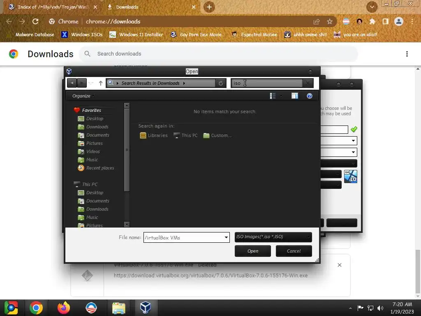The width and height of the screenshot is (421, 316).
Task: Search again in Libraries
Action: point(154,135)
